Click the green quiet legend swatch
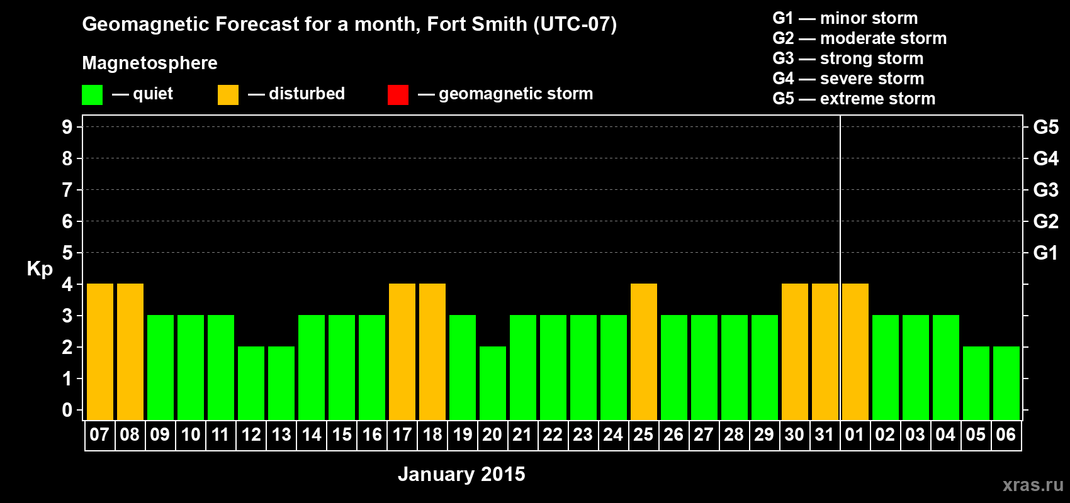This screenshot has width=1070, height=503. click(92, 95)
